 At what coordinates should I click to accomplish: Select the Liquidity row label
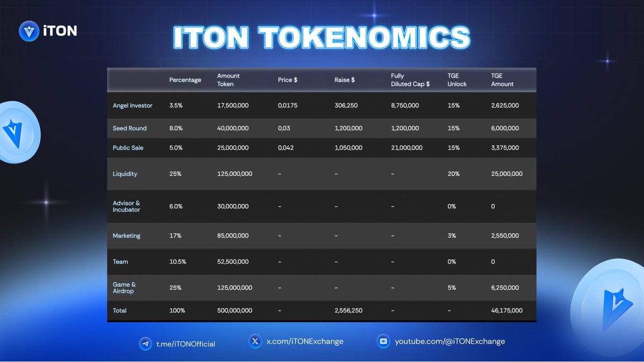click(x=125, y=174)
